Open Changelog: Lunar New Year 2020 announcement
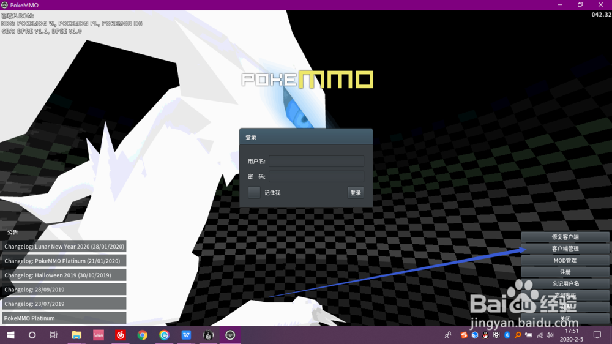This screenshot has width=612, height=344. click(x=64, y=247)
